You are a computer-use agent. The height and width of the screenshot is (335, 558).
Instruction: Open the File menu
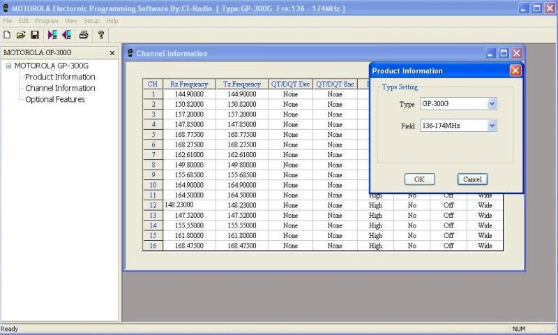point(7,21)
